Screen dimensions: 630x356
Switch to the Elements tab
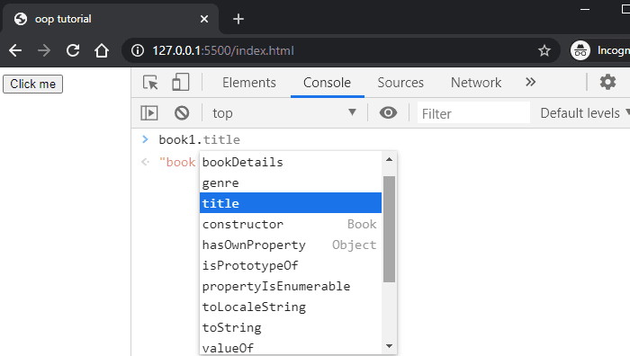click(x=249, y=83)
